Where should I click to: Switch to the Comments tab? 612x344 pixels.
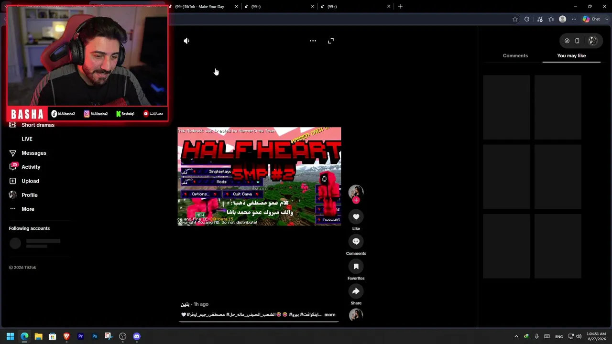pos(515,56)
